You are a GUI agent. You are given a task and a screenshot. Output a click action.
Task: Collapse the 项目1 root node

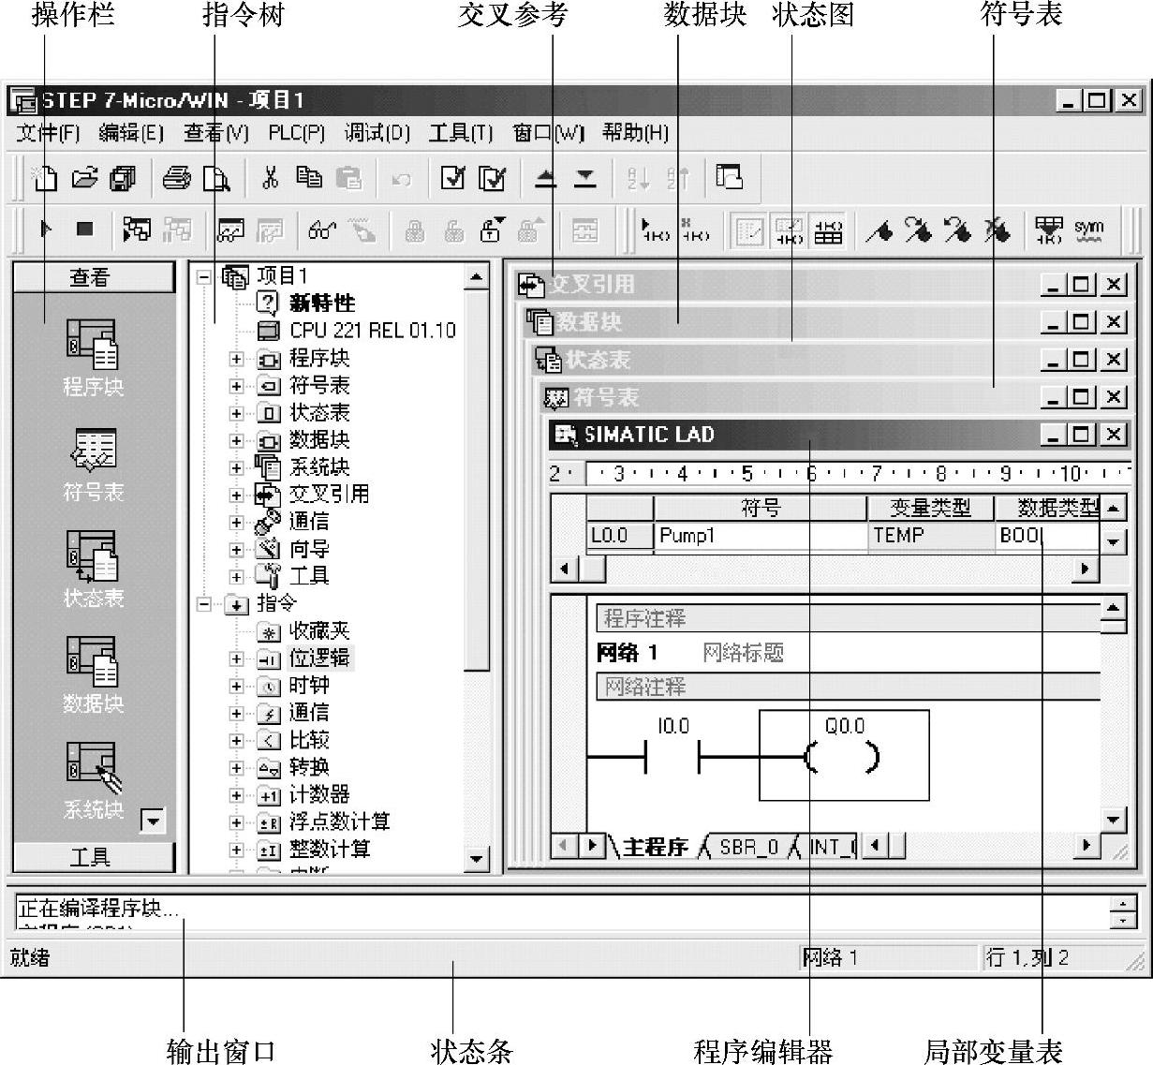click(204, 276)
